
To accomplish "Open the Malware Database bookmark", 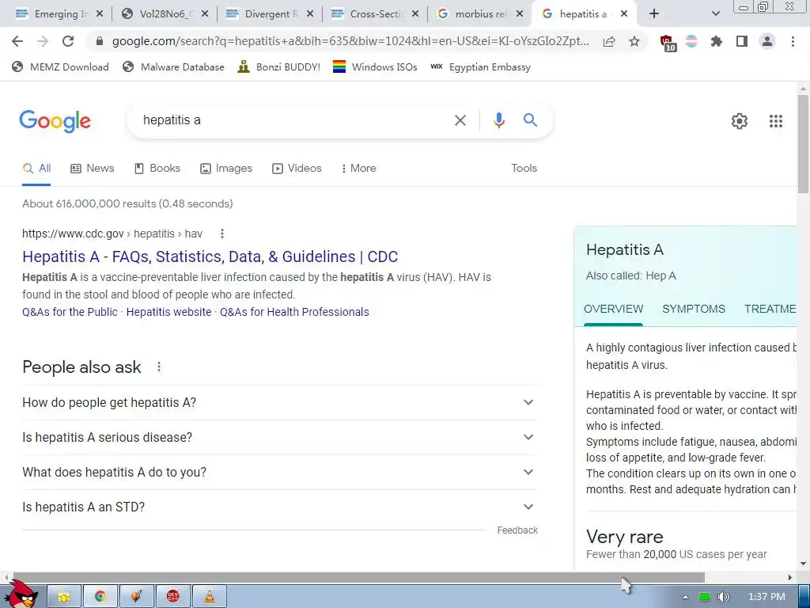I will pos(173,66).
